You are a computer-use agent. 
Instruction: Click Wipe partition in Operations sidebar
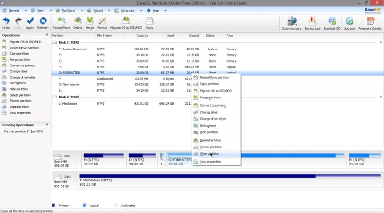[x=19, y=107]
